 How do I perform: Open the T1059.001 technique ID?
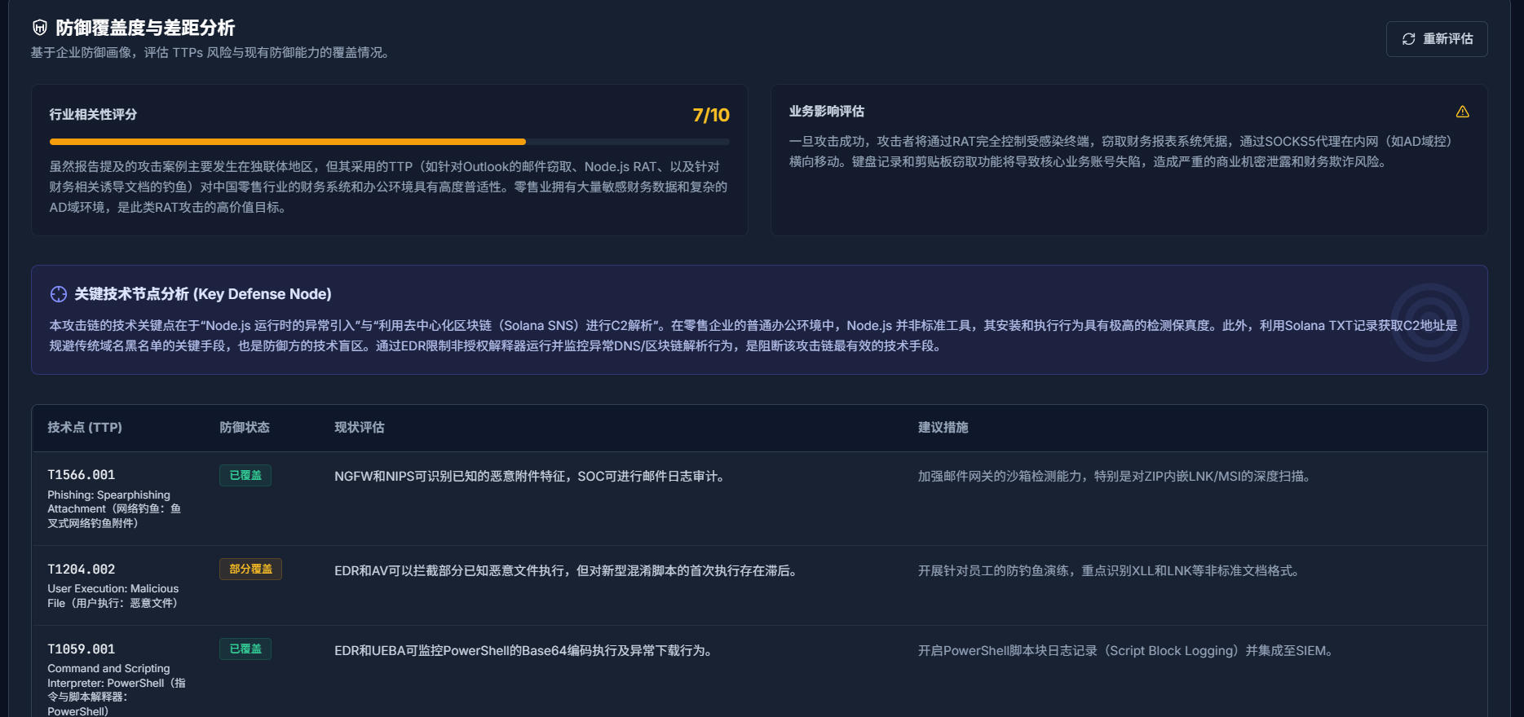82,649
